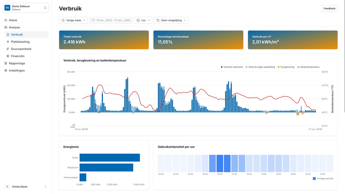The height and width of the screenshot is (194, 345).
Task: Toggle Buitentemperatuur legend item
Action: coord(308,67)
